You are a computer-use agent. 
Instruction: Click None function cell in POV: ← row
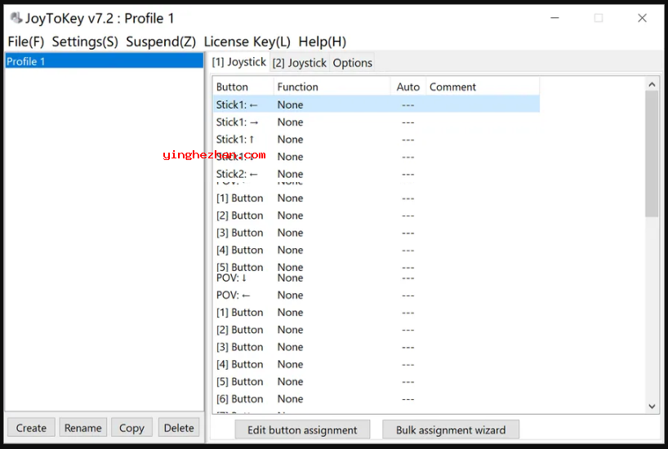coord(290,296)
